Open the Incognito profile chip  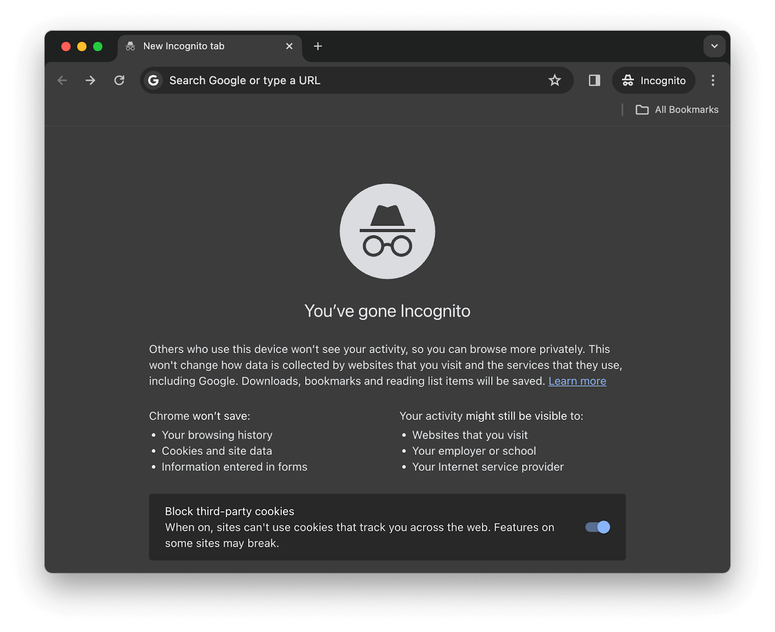(653, 80)
